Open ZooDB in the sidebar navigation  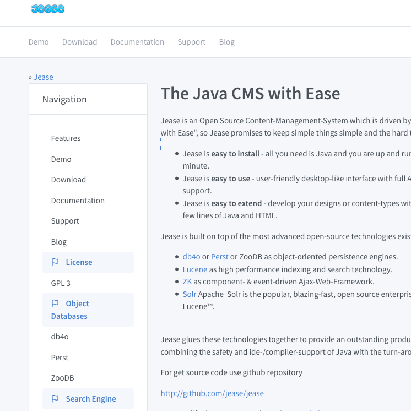point(62,378)
